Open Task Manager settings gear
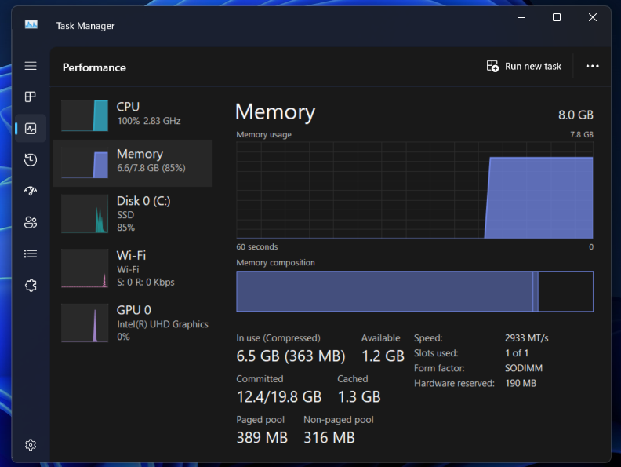Viewport: 621px width, 467px height. click(31, 445)
